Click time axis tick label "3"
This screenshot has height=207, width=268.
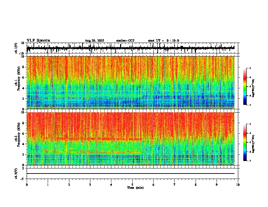(90, 185)
